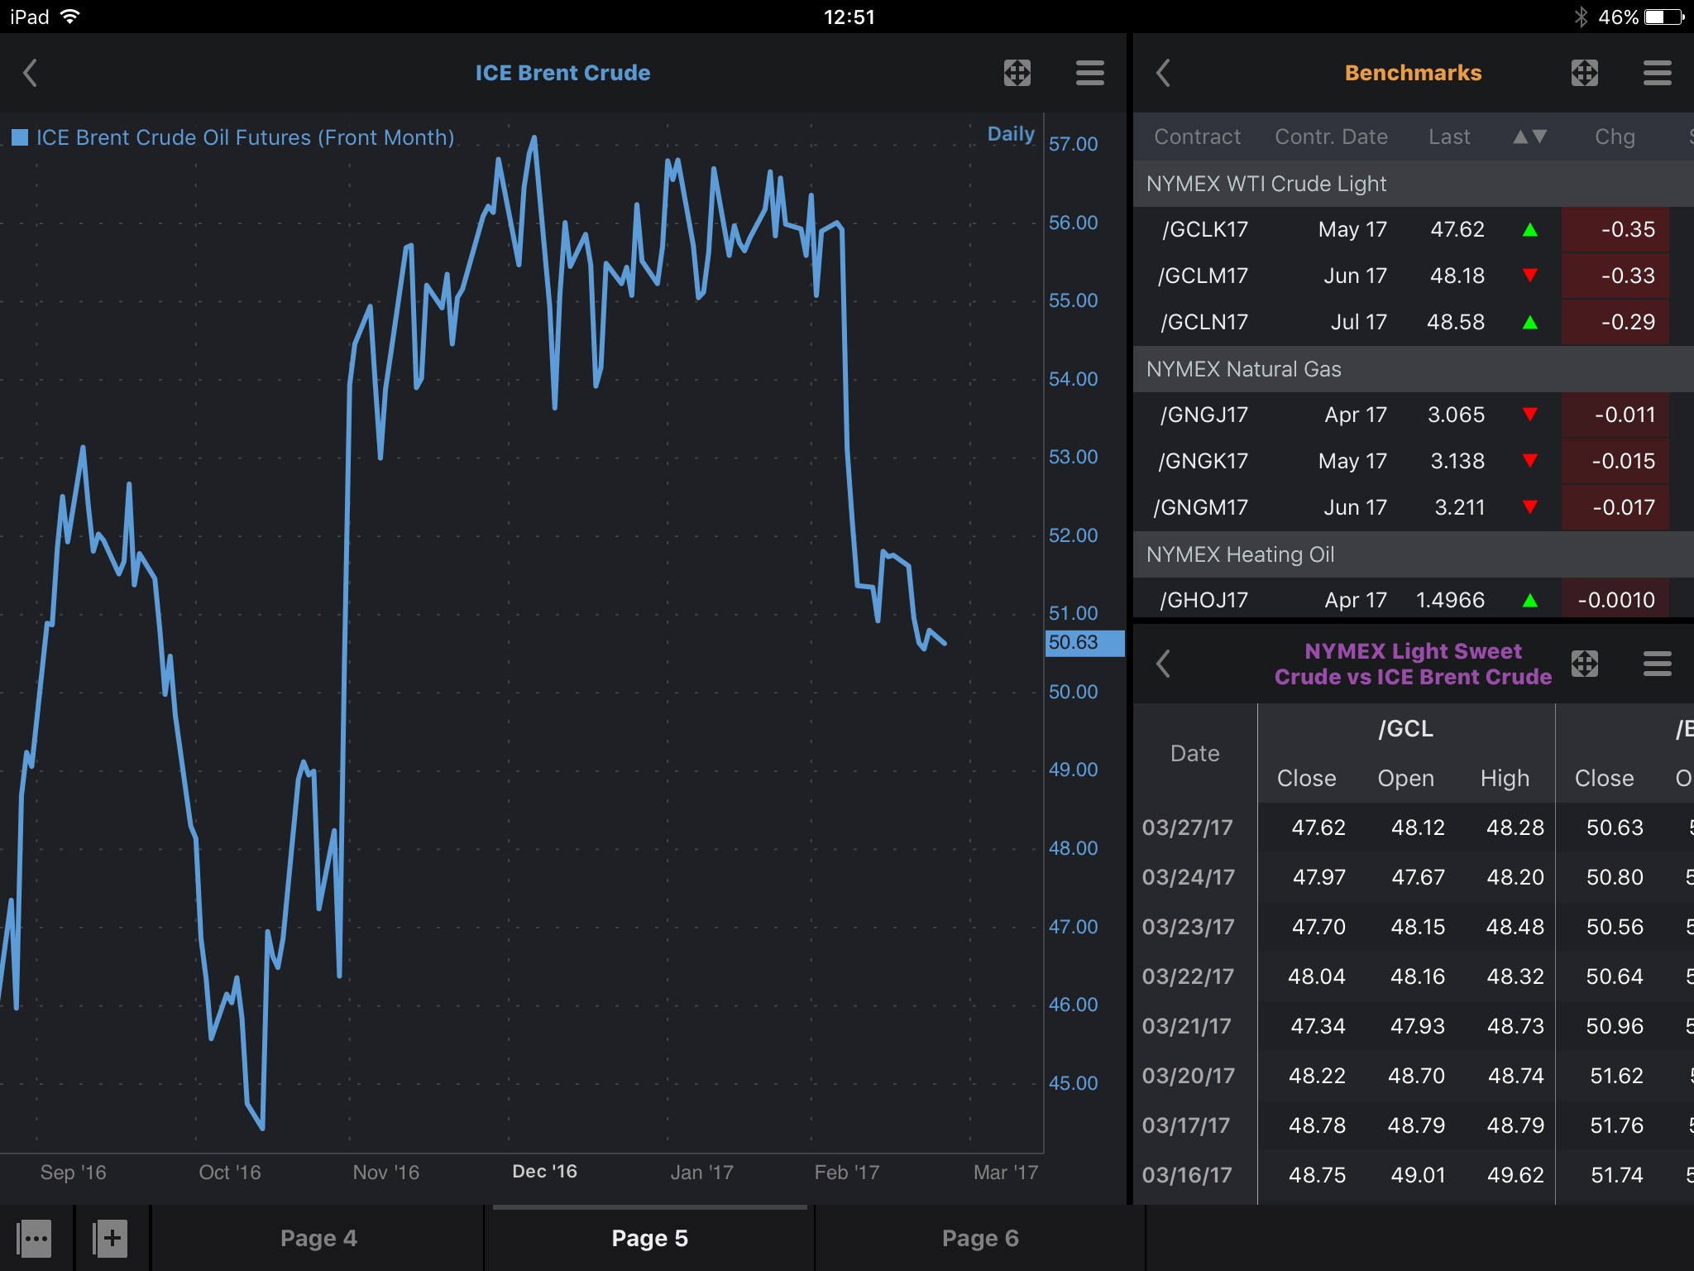
Task: Tap High column header under /GCL
Action: coord(1505,779)
